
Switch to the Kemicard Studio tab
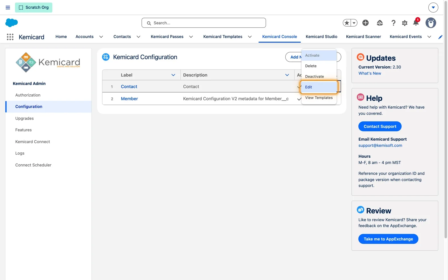point(321,37)
